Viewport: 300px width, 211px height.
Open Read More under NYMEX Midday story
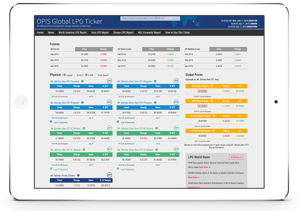point(193,177)
